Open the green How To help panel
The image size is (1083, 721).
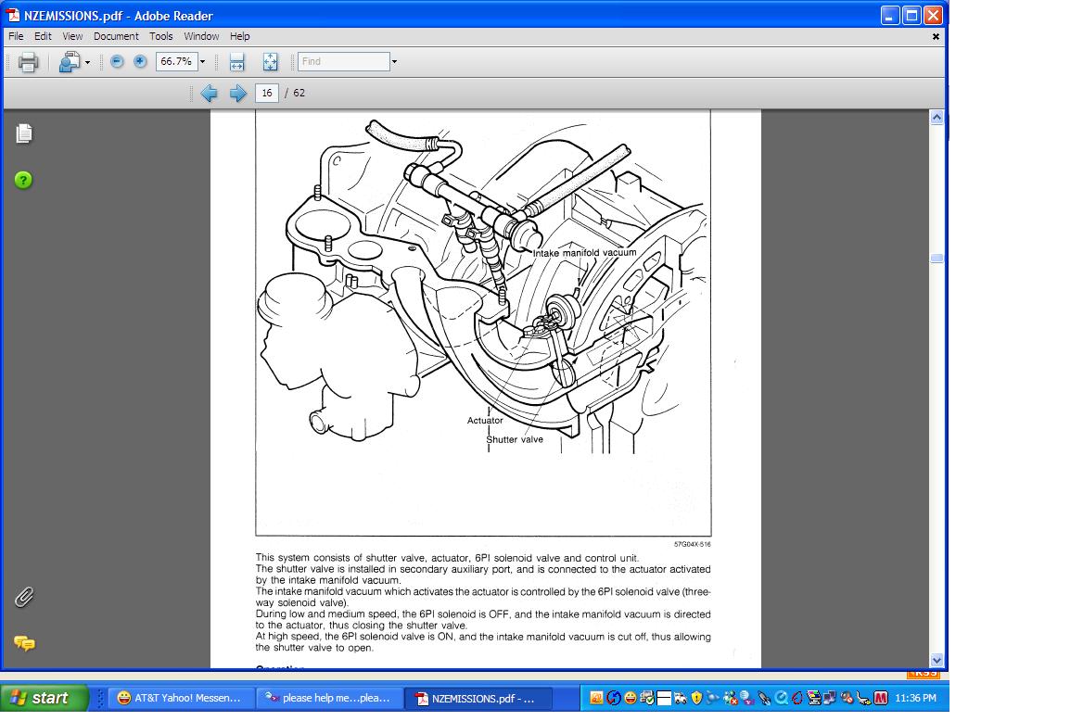pos(24,180)
